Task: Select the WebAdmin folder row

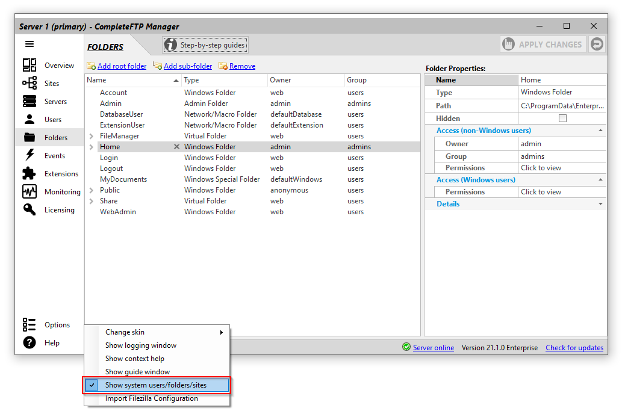Action: click(x=253, y=212)
